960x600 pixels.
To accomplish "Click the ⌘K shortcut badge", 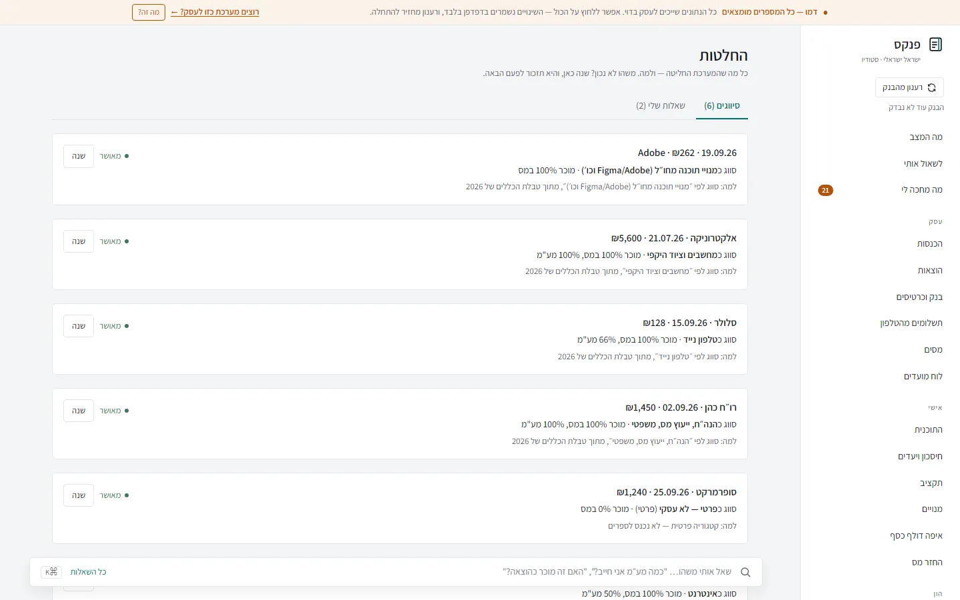I will [x=51, y=572].
